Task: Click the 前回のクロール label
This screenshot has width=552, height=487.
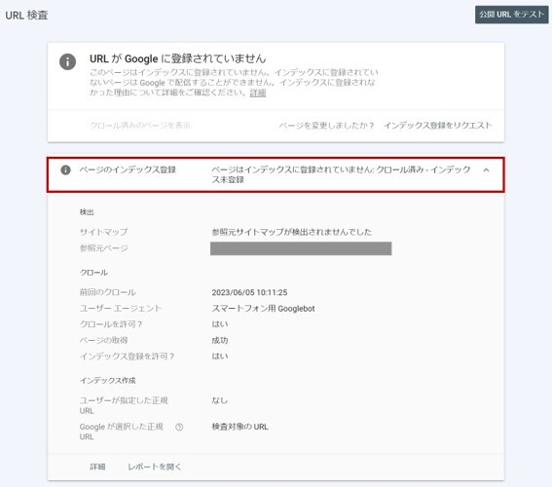Action: pos(108,292)
